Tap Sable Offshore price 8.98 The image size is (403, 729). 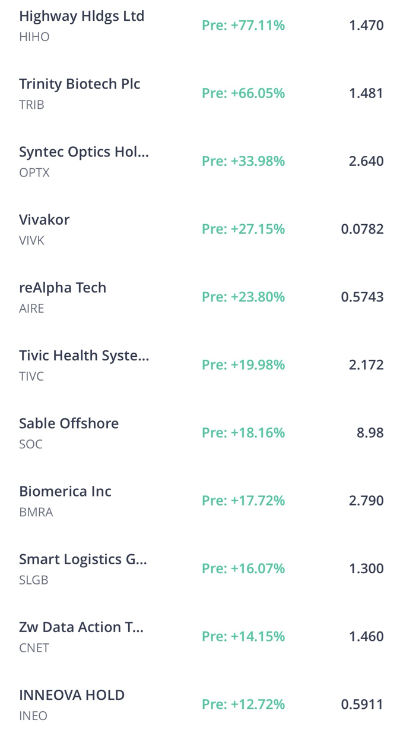click(370, 432)
